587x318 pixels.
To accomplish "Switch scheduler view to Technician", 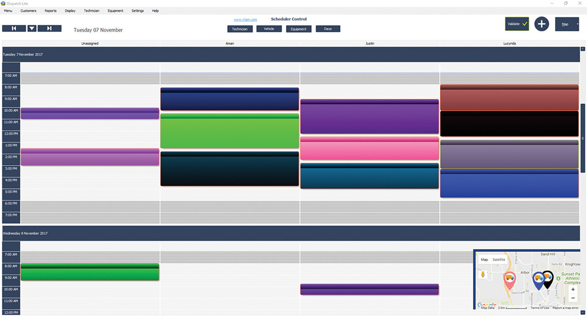I will pos(240,29).
